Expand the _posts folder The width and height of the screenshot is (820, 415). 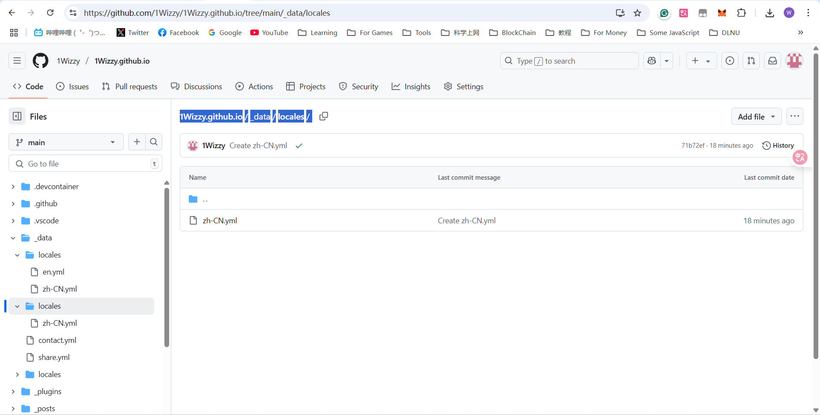(x=13, y=409)
